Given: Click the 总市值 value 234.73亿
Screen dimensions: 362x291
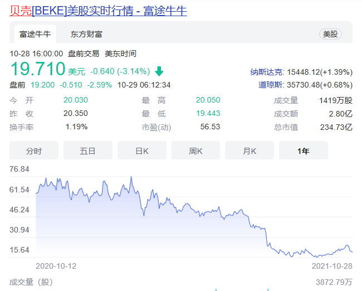Looking at the screenshot, I should [x=336, y=127].
